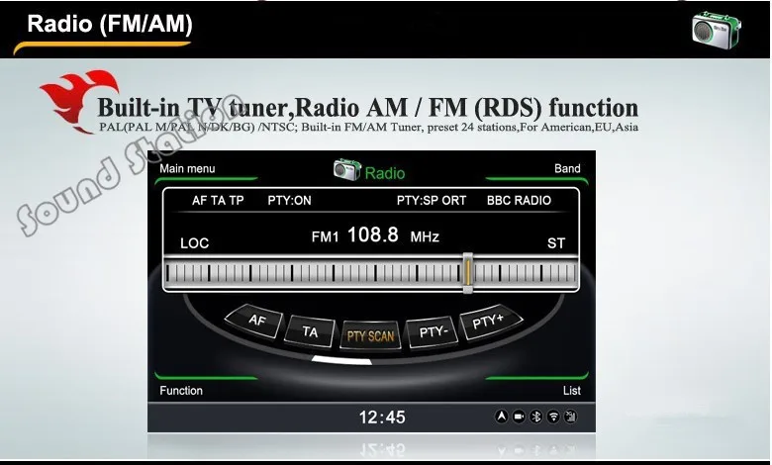Screen dimensions: 772x465
Task: Click the LOC local seek indicator
Action: tap(194, 243)
